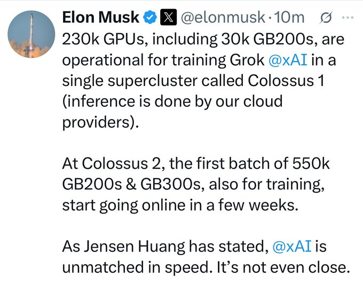363x284 pixels.
Task: Click the 'start going online in a few weeks' line
Action: point(180,205)
